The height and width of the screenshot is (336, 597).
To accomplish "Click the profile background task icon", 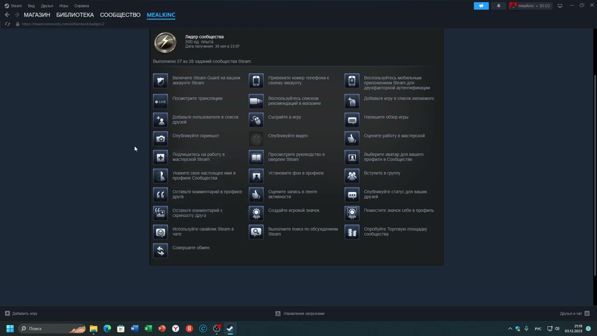I will tap(256, 176).
